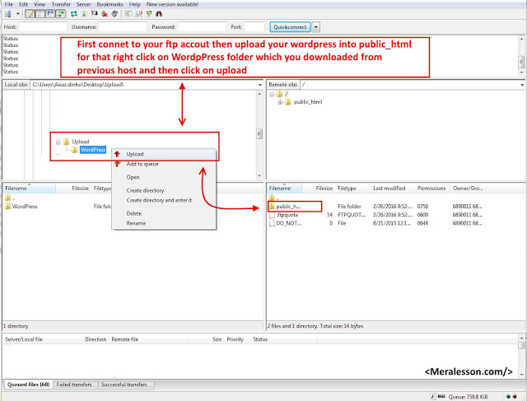The width and height of the screenshot is (527, 401).
Task: Open the directory listing filters dialog
Action: [x=128, y=14]
